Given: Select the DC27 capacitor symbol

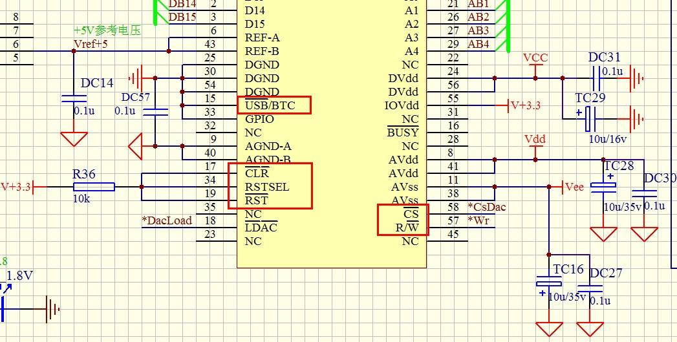Looking at the screenshot, I should (590, 288).
